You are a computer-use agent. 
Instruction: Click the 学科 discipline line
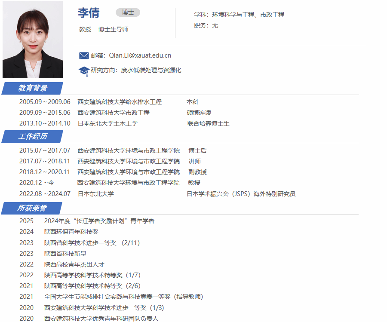coord(239,15)
